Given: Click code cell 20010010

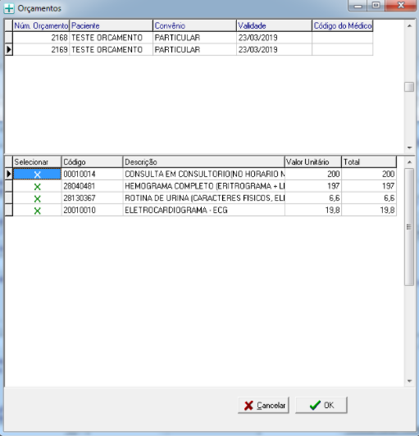Looking at the screenshot, I should [92, 210].
